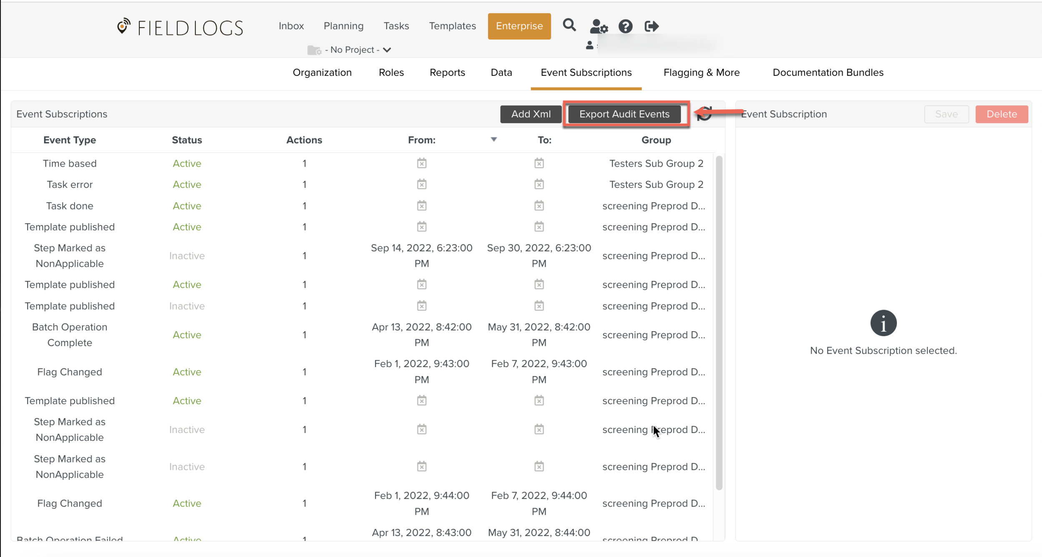Click the FieldLogs logo

coord(180,27)
